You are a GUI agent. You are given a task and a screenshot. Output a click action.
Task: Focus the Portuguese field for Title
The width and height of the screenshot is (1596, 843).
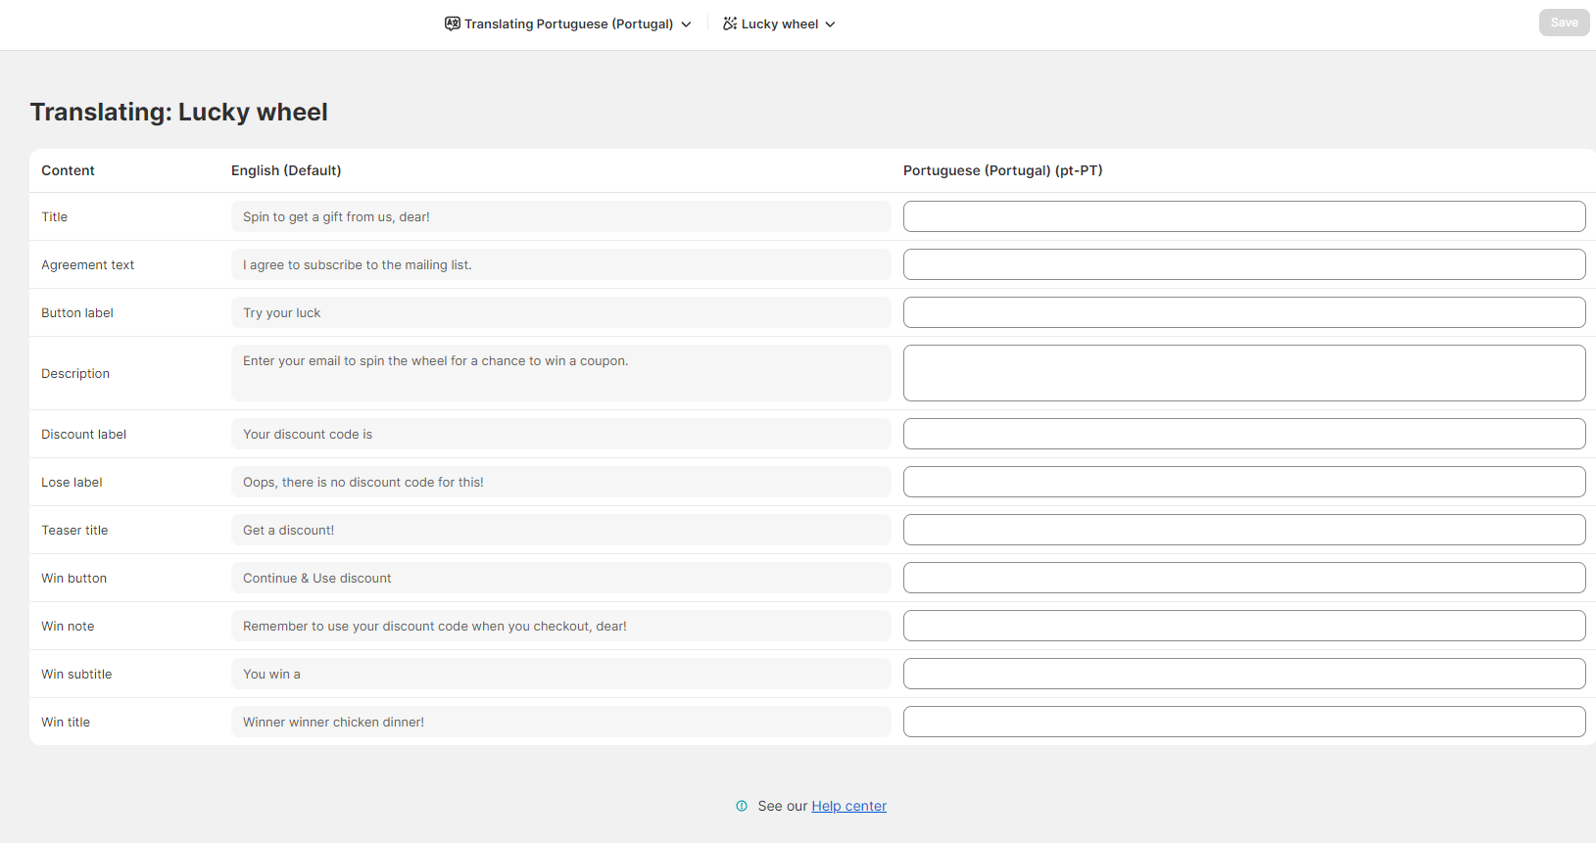(1244, 216)
